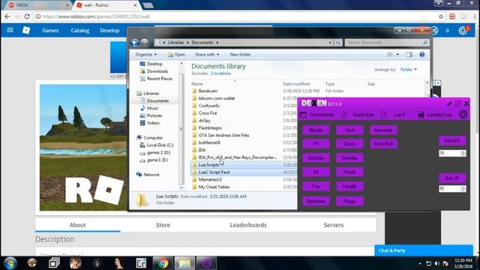Open the Leaderboards tab
Image resolution: width=480 pixels, height=270 pixels.
pyautogui.click(x=248, y=225)
